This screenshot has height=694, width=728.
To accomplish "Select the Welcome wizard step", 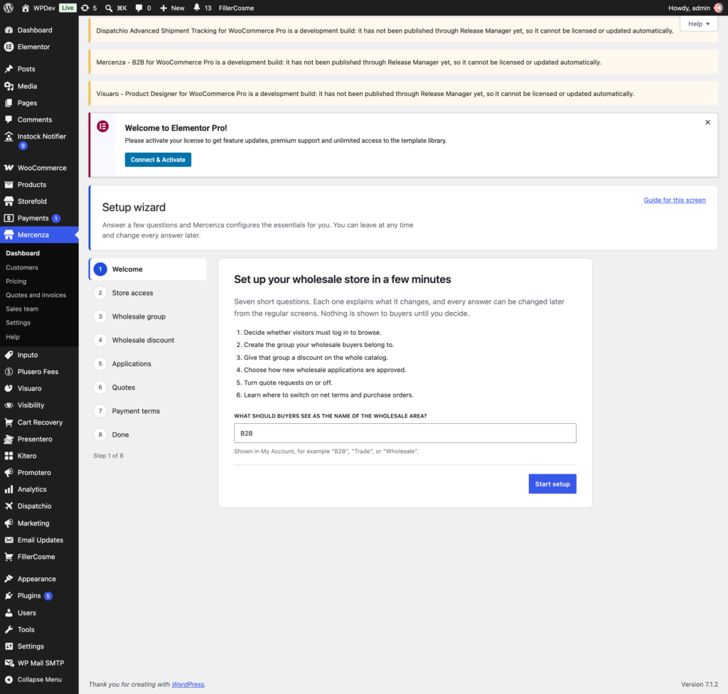I will click(148, 269).
